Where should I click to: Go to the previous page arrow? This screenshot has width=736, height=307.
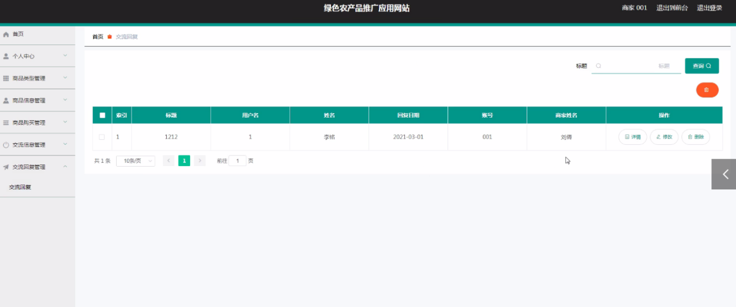[169, 160]
